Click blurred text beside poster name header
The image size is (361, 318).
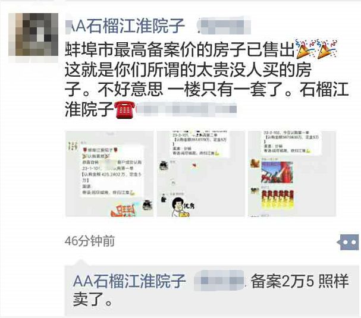224,26
